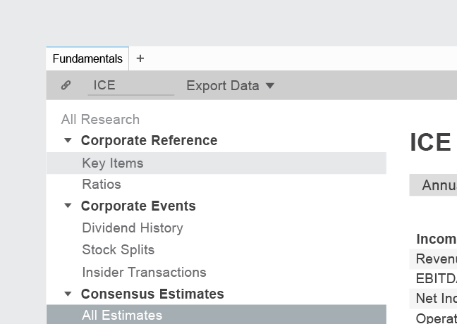Click the Net Income row label
This screenshot has width=457, height=324.
[436, 299]
